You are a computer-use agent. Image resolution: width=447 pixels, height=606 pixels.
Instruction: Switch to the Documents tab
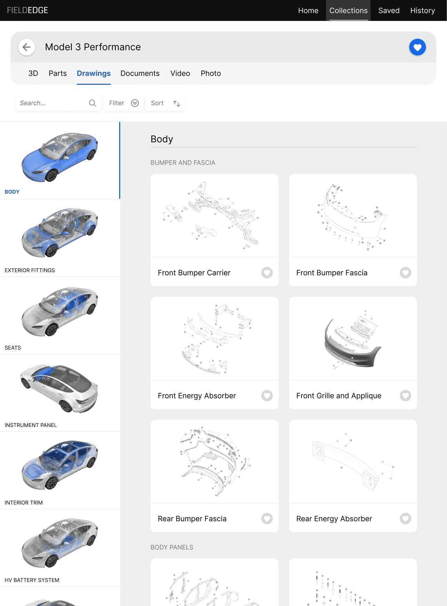(140, 73)
